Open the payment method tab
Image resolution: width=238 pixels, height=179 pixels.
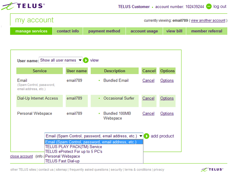104,31
